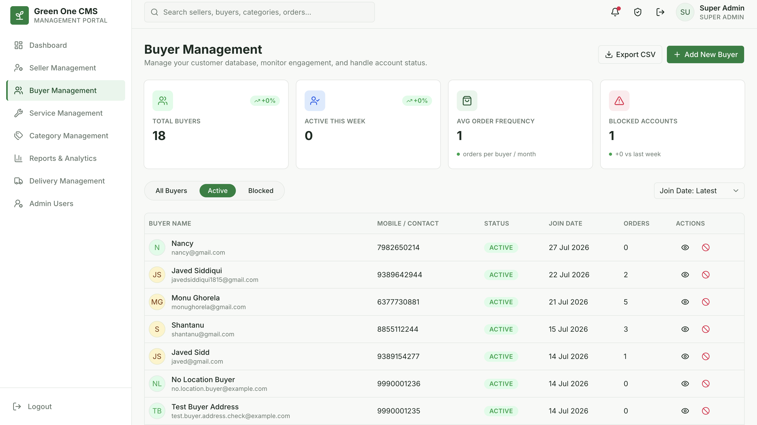Click the +0% trend badge on Active This Week
The height and width of the screenshot is (425, 757).
click(417, 101)
